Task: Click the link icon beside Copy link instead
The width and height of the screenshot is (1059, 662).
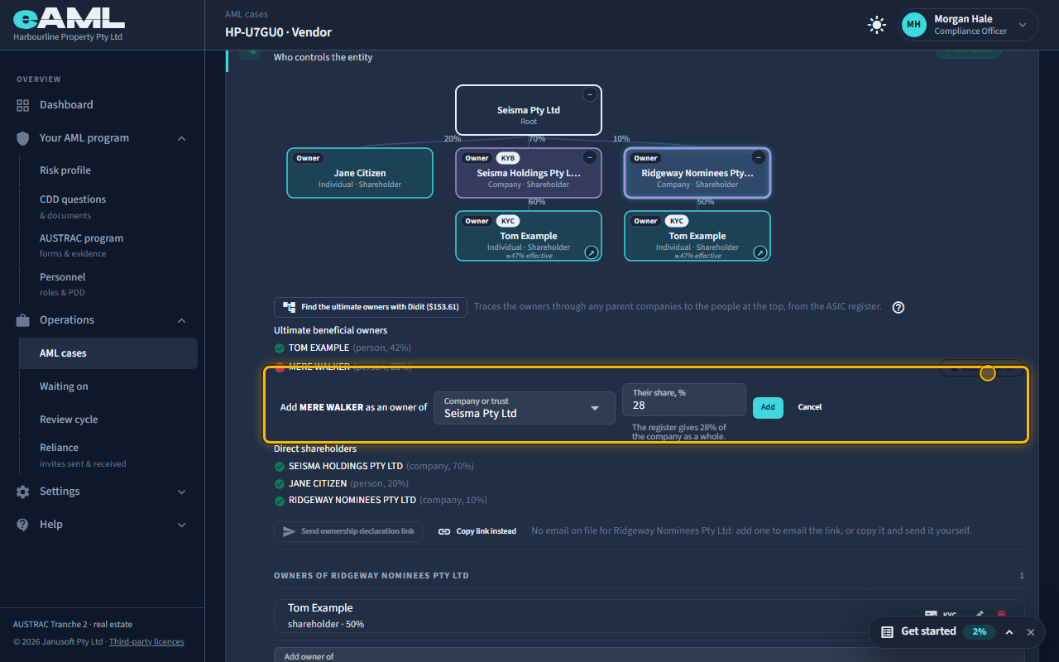Action: [444, 531]
